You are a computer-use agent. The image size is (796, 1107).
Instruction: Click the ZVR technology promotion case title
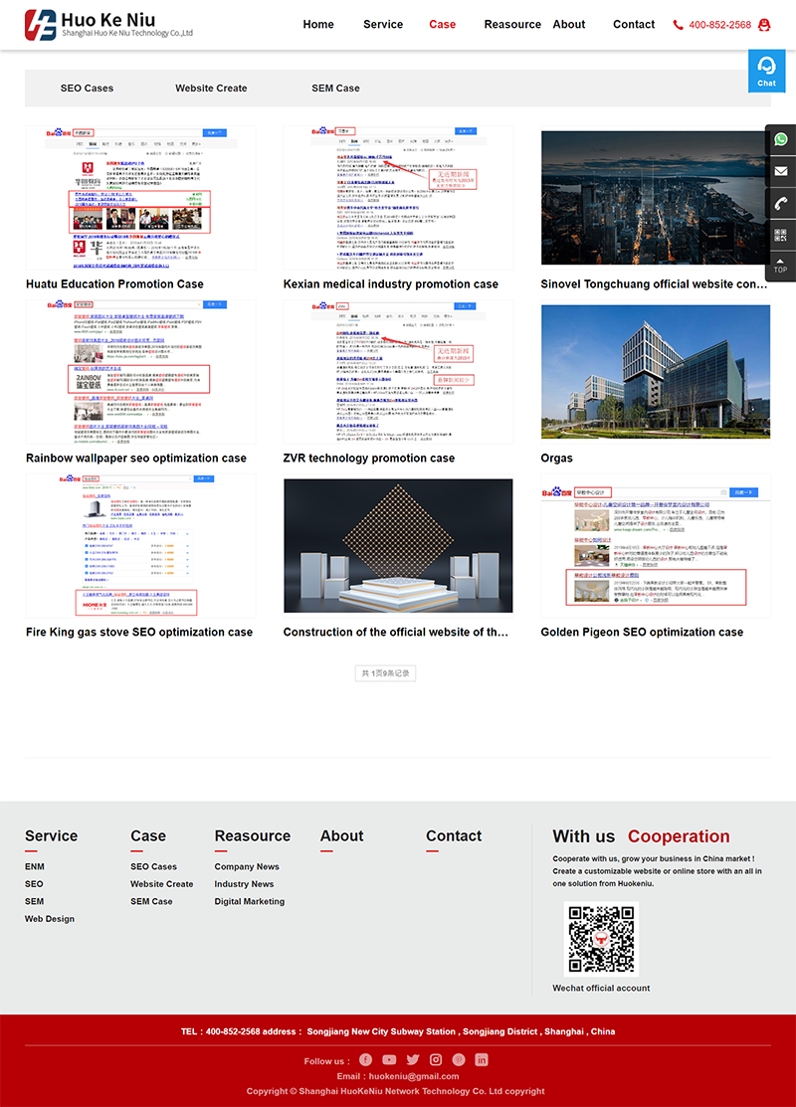pyautogui.click(x=369, y=459)
